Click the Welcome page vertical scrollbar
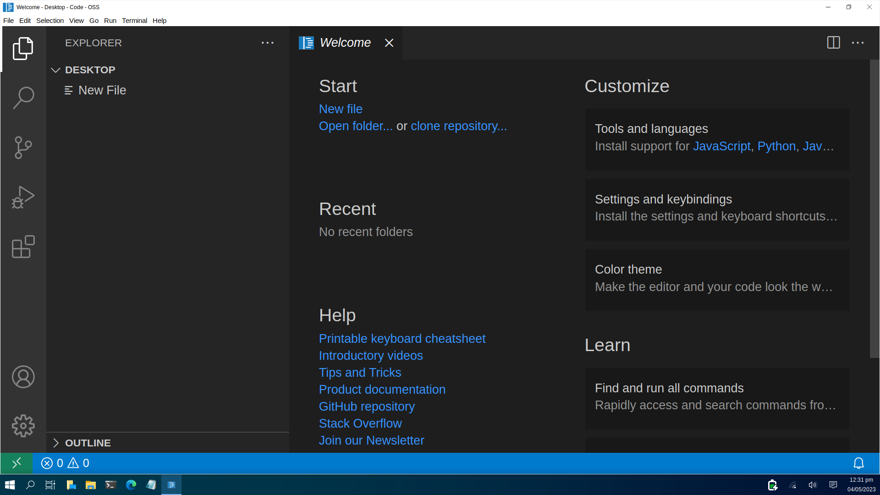 [x=874, y=209]
